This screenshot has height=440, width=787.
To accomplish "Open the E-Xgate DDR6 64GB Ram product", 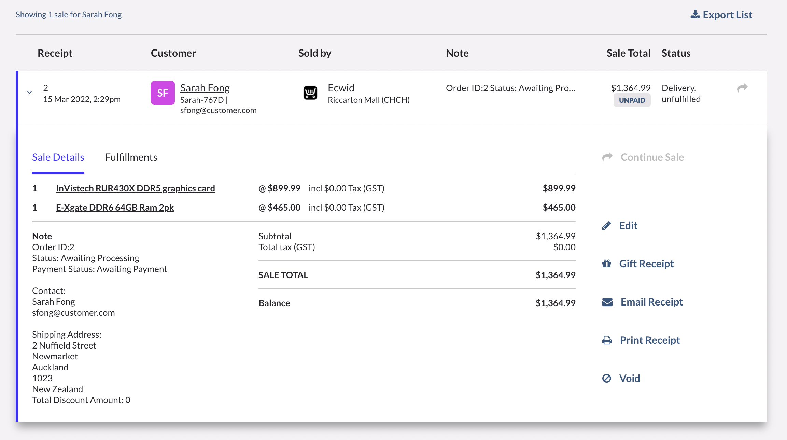I will coord(115,207).
